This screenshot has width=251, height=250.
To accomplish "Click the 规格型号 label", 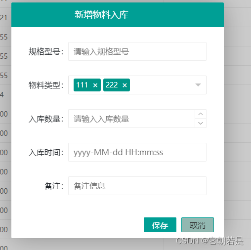I will (x=46, y=51).
